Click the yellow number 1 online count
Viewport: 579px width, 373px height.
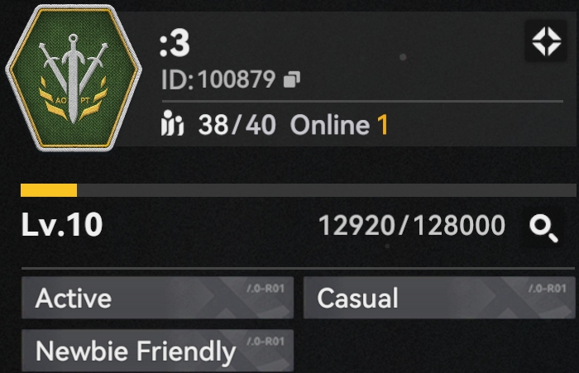tap(382, 125)
